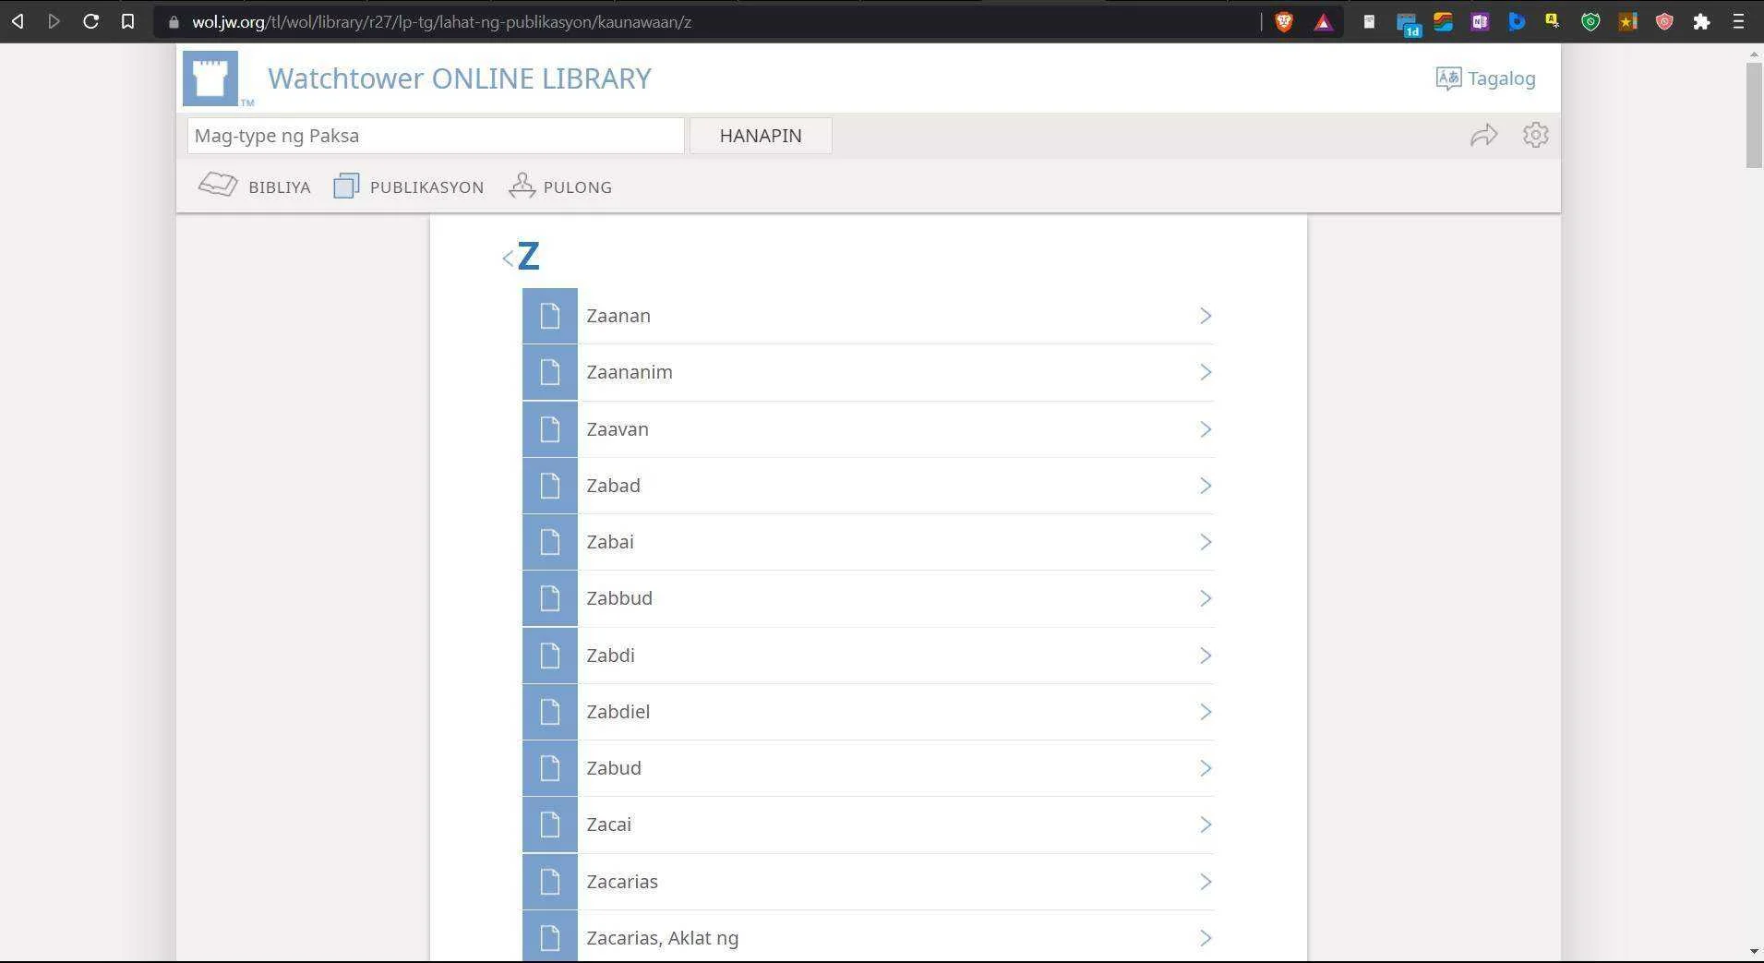Open the Brave Shields lion icon

point(1284,22)
